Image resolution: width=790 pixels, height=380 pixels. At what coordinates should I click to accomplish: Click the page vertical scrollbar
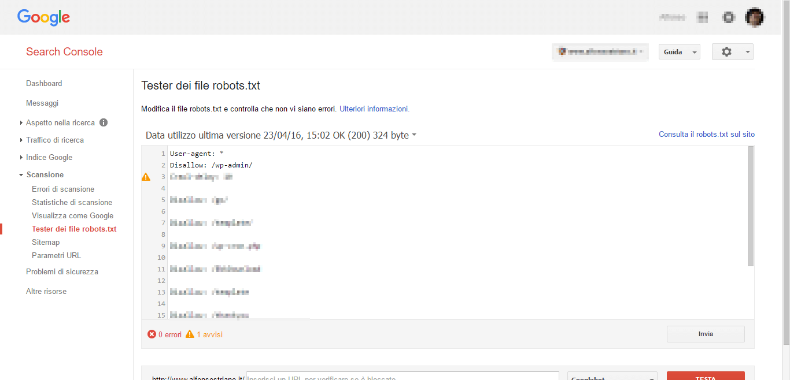coord(787,173)
